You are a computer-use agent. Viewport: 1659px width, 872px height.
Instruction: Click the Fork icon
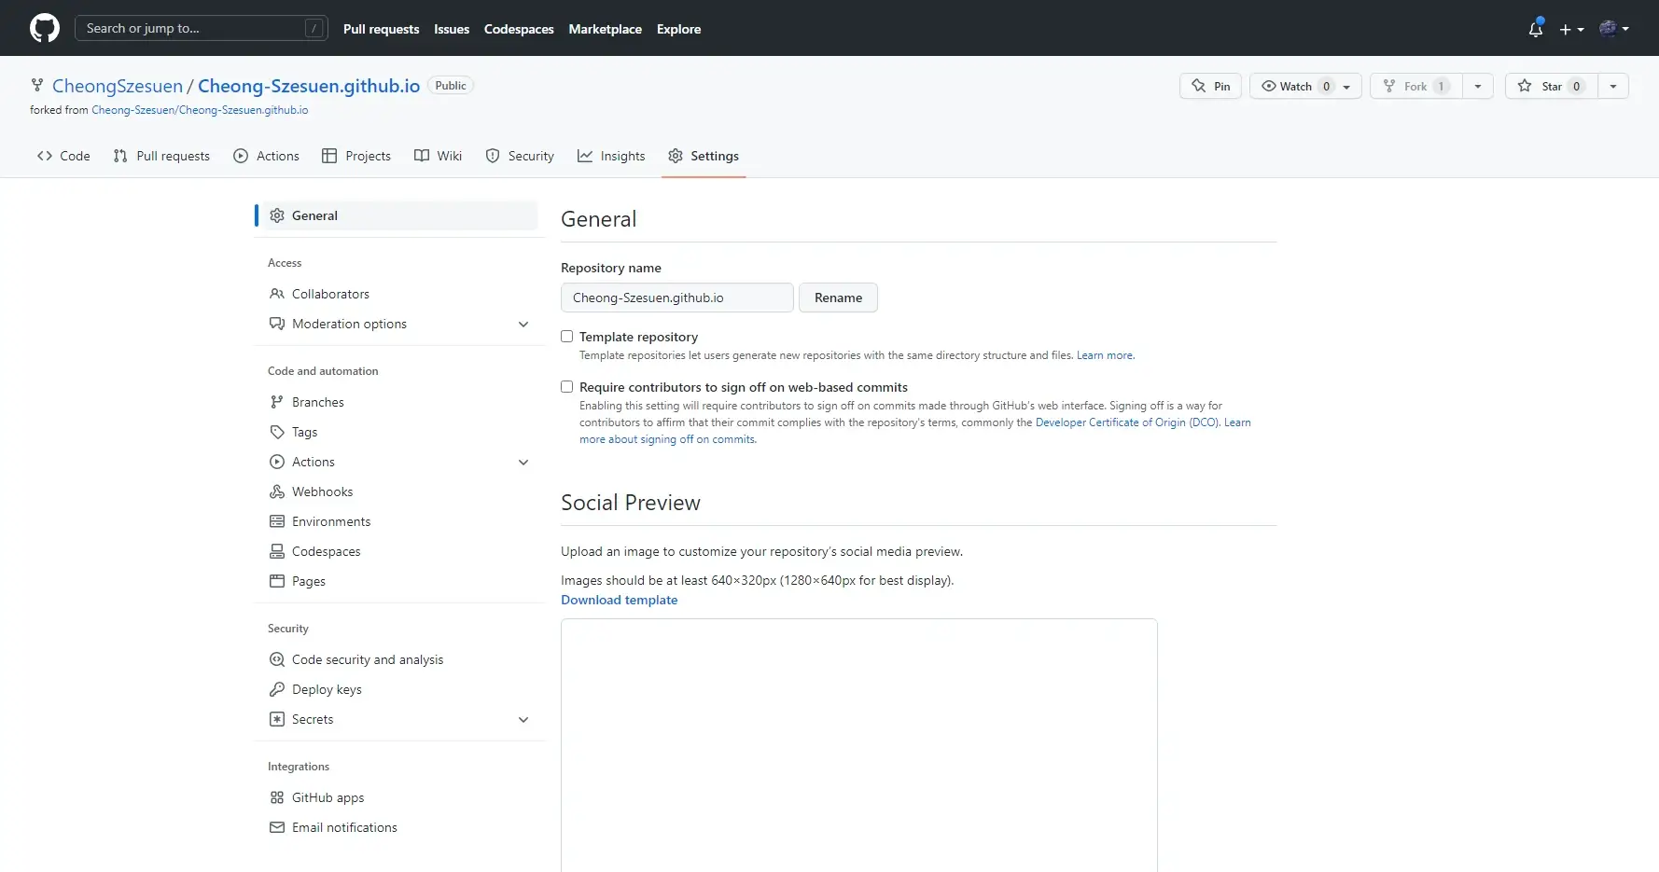pyautogui.click(x=1391, y=86)
